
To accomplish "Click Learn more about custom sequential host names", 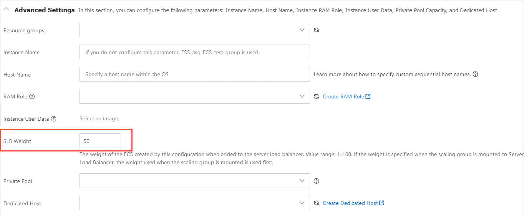I will [392, 74].
